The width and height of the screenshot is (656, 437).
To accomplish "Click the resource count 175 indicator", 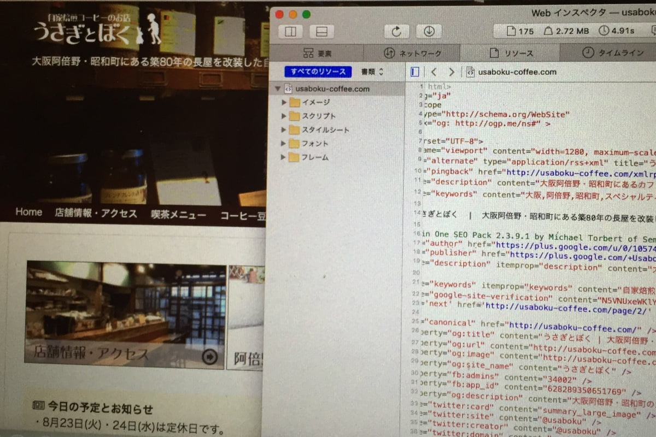I will (x=520, y=31).
